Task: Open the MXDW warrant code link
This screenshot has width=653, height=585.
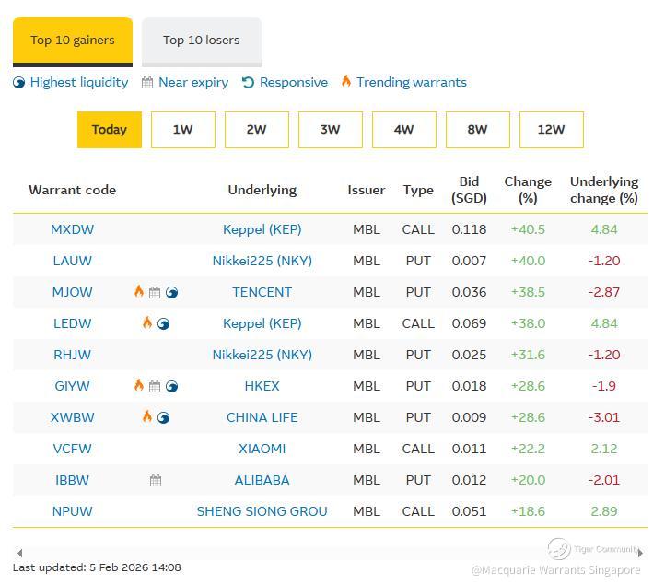Action: tap(72, 229)
